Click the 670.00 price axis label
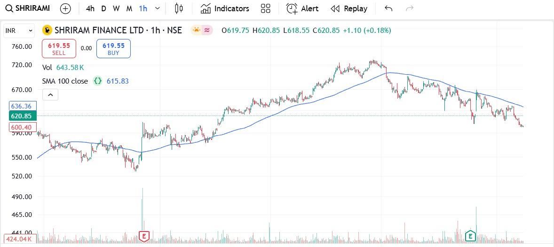The width and height of the screenshot is (554, 247). 22,90
